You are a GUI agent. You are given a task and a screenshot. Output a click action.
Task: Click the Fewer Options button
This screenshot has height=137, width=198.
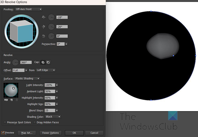pos(51,133)
